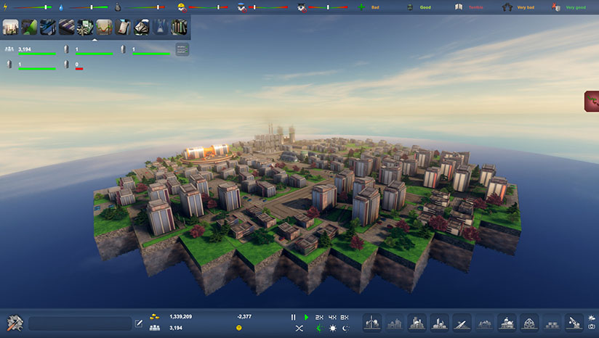Open the roads and transport build category
Screen dimensions: 599x338
(x=462, y=323)
